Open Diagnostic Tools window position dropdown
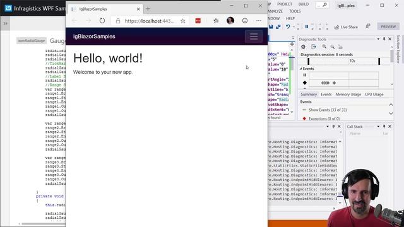This screenshot has width=404, height=227. pyautogui.click(x=378, y=39)
